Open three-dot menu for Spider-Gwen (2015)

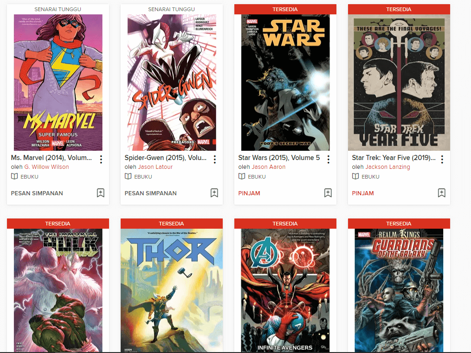click(215, 160)
